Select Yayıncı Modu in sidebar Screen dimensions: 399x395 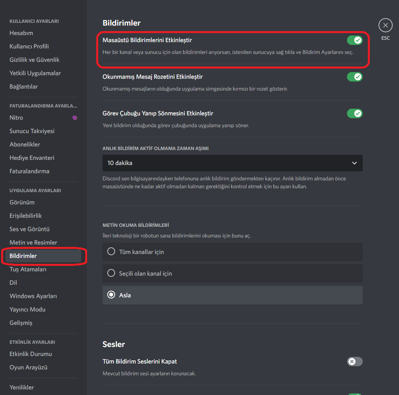28,310
